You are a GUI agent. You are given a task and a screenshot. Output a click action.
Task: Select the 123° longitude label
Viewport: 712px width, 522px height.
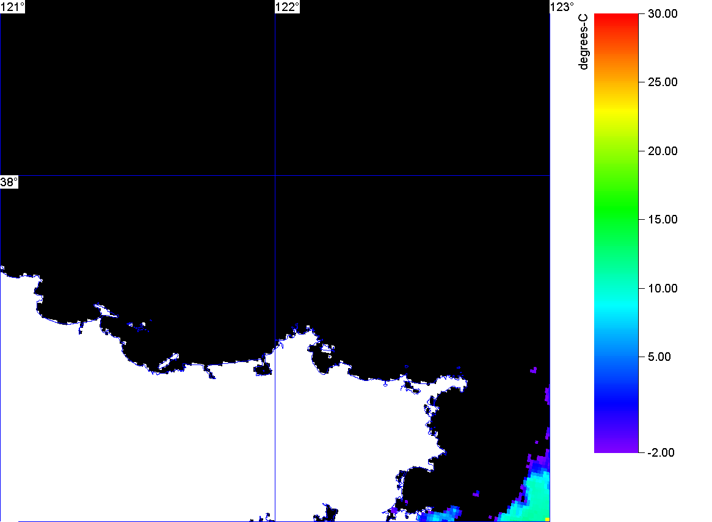[562, 7]
